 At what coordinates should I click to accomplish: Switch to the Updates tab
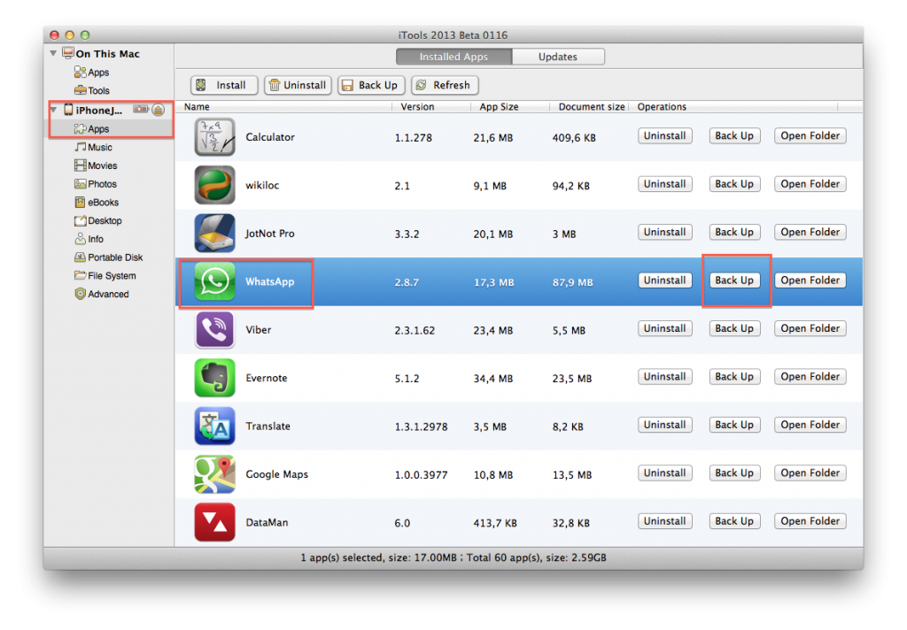pos(558,57)
